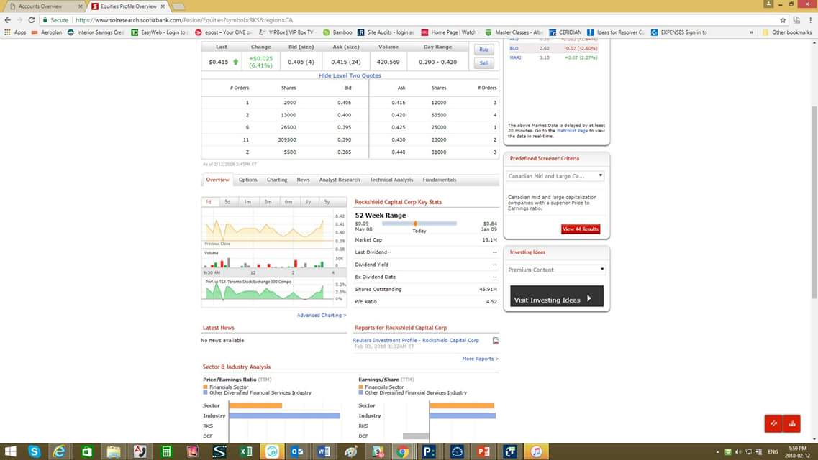Switch chart to the 5d range

[x=227, y=201]
